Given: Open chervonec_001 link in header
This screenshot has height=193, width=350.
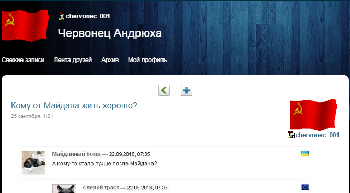Looking at the screenshot, I should (88, 16).
